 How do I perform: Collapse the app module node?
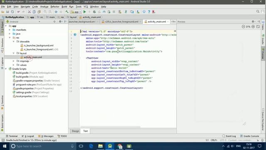click(x=6, y=26)
